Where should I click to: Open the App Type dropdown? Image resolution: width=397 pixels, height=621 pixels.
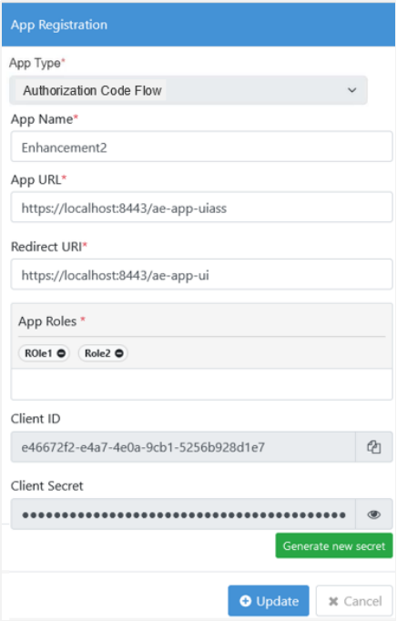pyautogui.click(x=188, y=90)
